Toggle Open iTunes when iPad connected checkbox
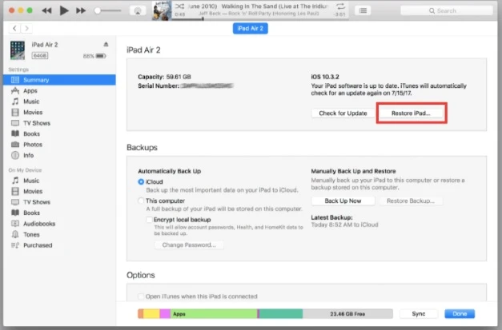This screenshot has height=330, width=502. tap(141, 296)
